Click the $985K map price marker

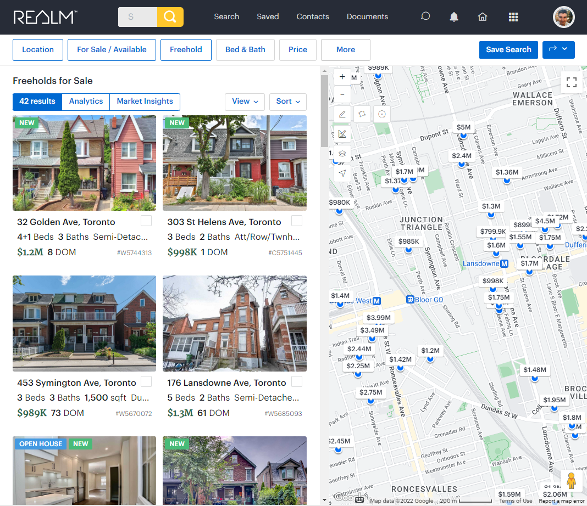408,241
